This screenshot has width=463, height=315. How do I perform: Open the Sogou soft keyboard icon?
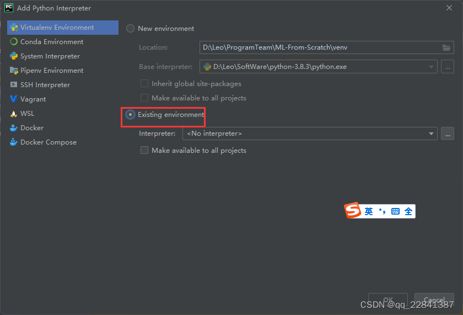point(395,211)
